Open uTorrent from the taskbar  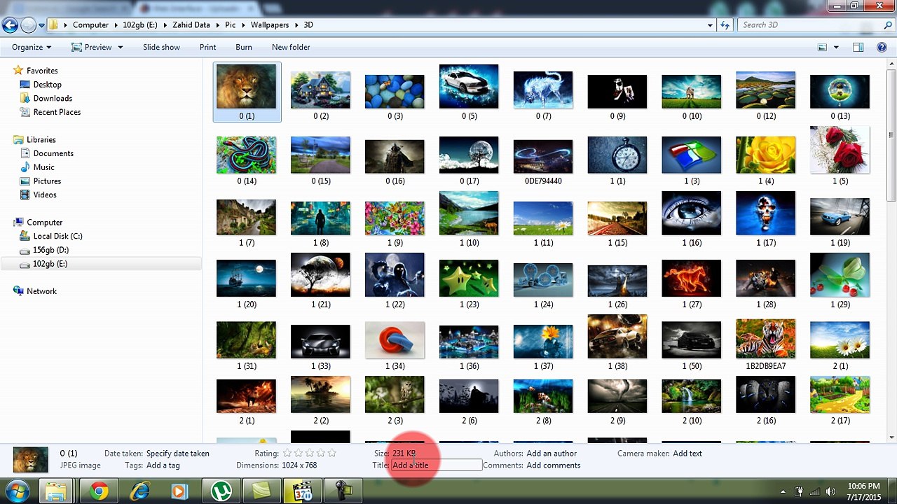click(222, 491)
